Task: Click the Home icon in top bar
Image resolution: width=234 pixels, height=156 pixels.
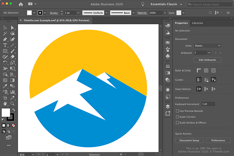Action: tap(21, 4)
